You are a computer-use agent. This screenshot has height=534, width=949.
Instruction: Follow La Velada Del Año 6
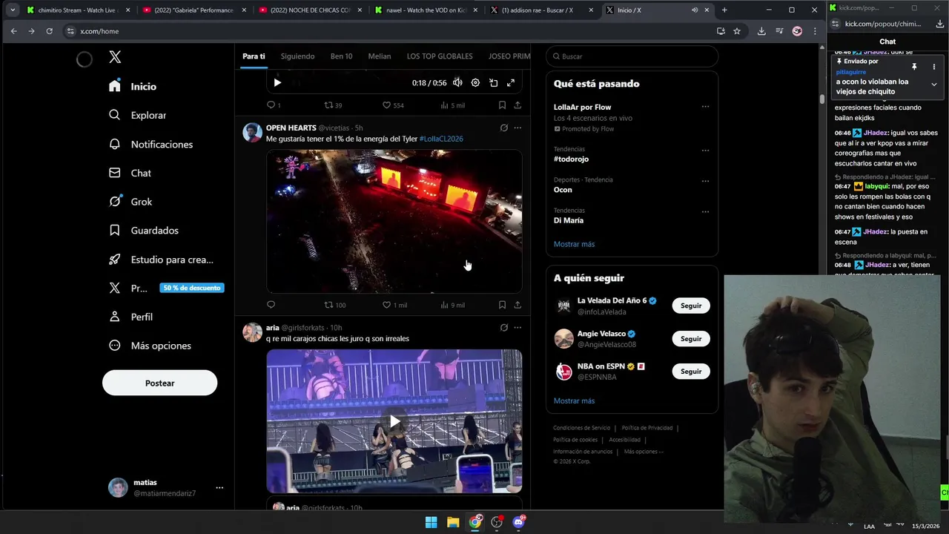(x=691, y=306)
